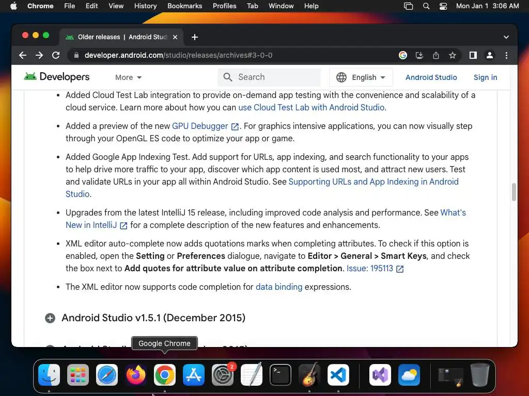Viewport: 529px width, 396px height.
Task: Open Visual Studio (purple) from the dock
Action: click(380, 375)
